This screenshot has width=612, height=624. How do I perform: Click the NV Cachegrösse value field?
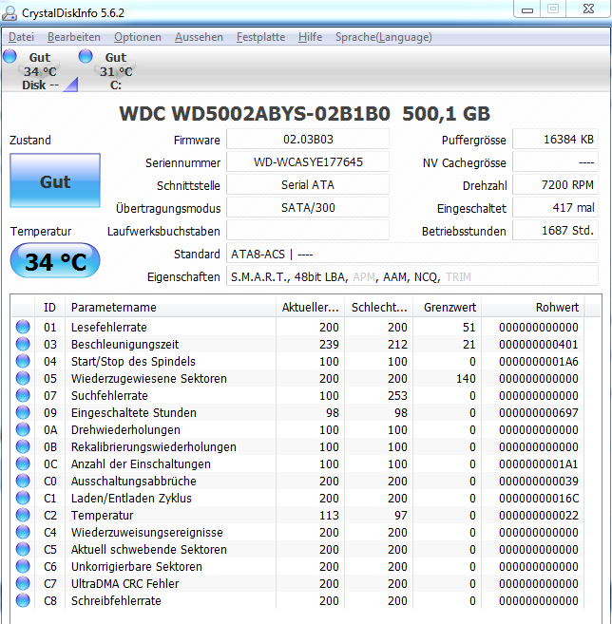click(556, 162)
